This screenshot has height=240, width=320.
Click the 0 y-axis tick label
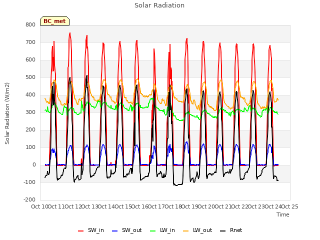(x=34, y=165)
